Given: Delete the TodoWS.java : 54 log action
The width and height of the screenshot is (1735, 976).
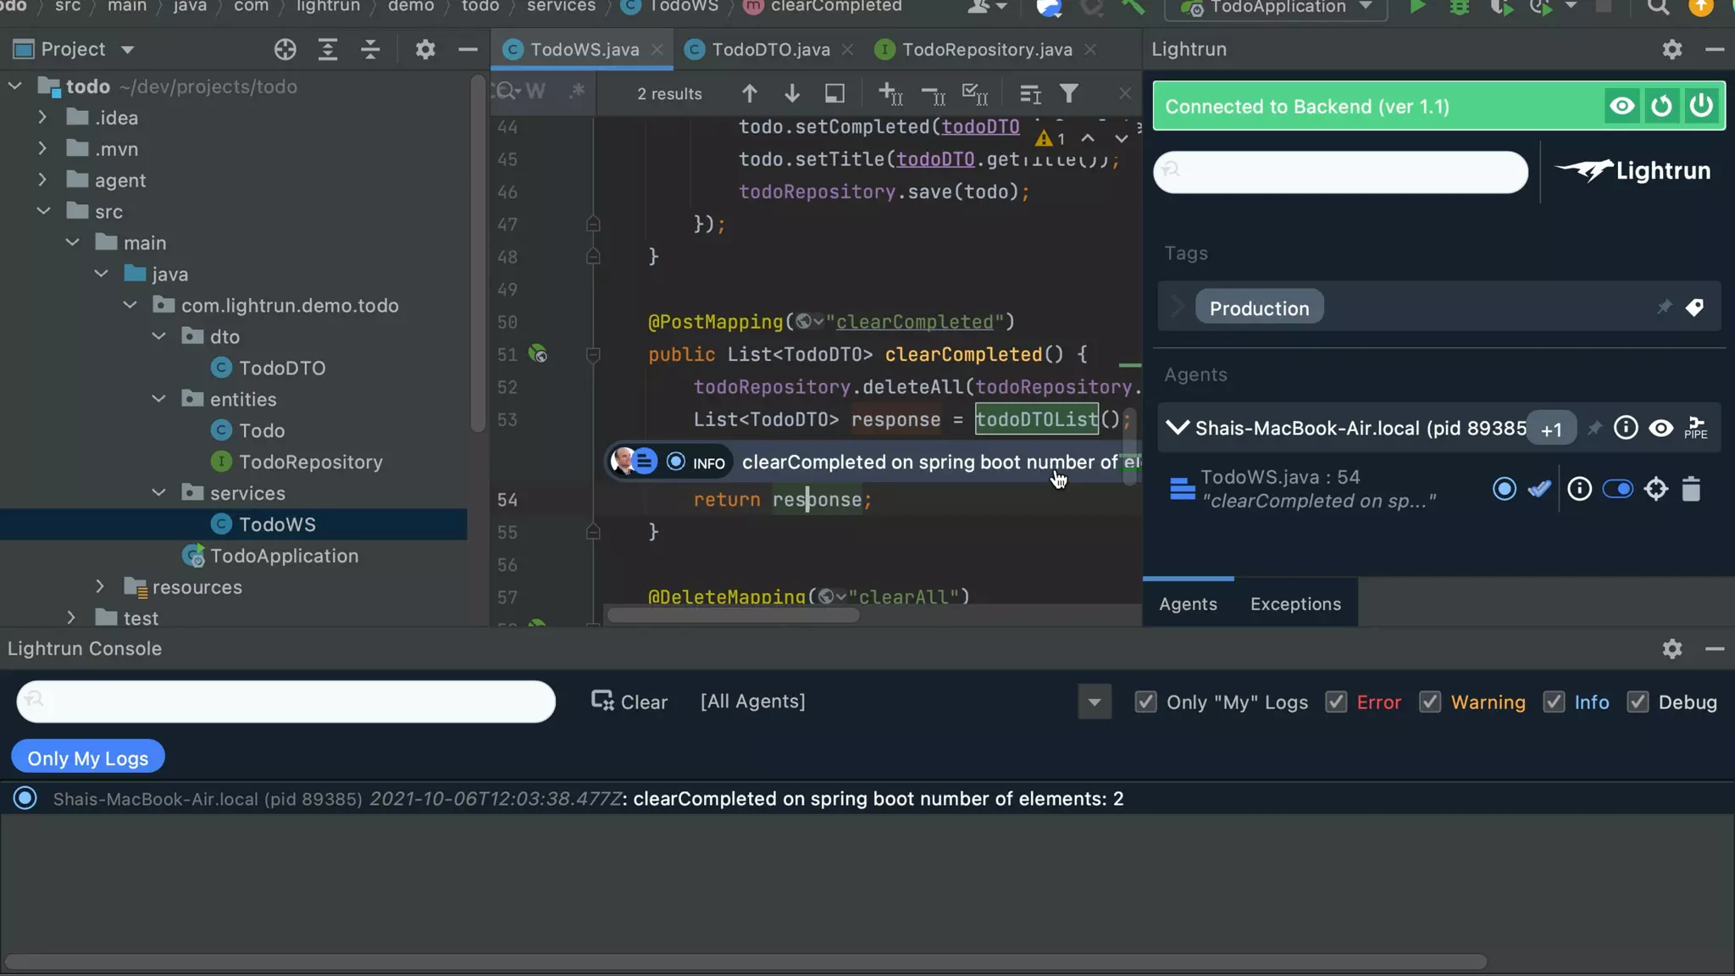Looking at the screenshot, I should 1691,489.
